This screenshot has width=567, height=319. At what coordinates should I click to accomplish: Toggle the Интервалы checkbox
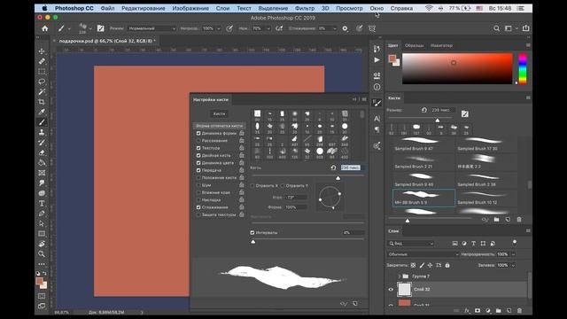click(252, 232)
